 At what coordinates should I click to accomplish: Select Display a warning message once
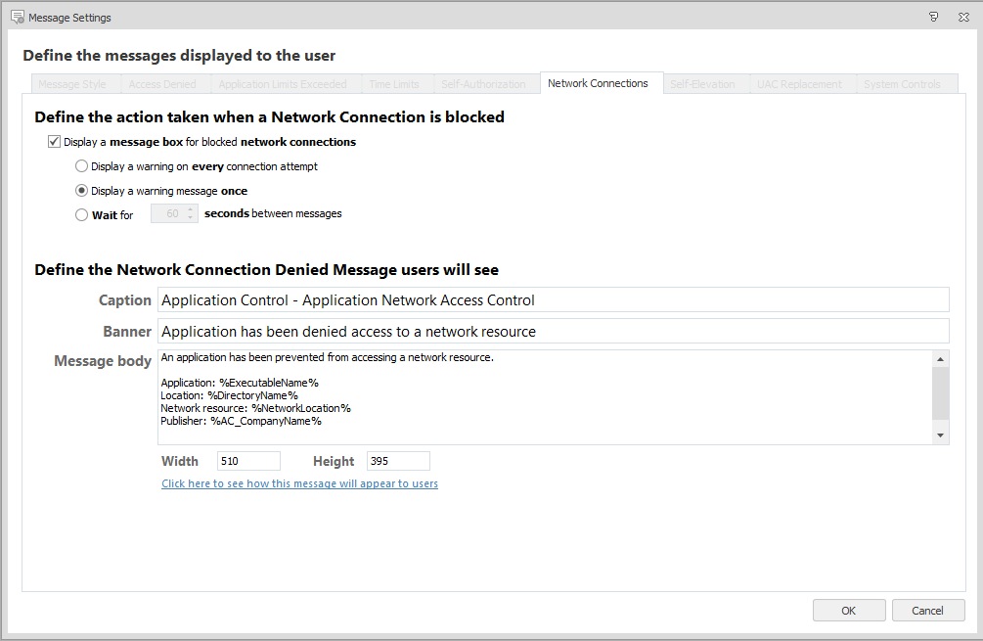click(82, 191)
